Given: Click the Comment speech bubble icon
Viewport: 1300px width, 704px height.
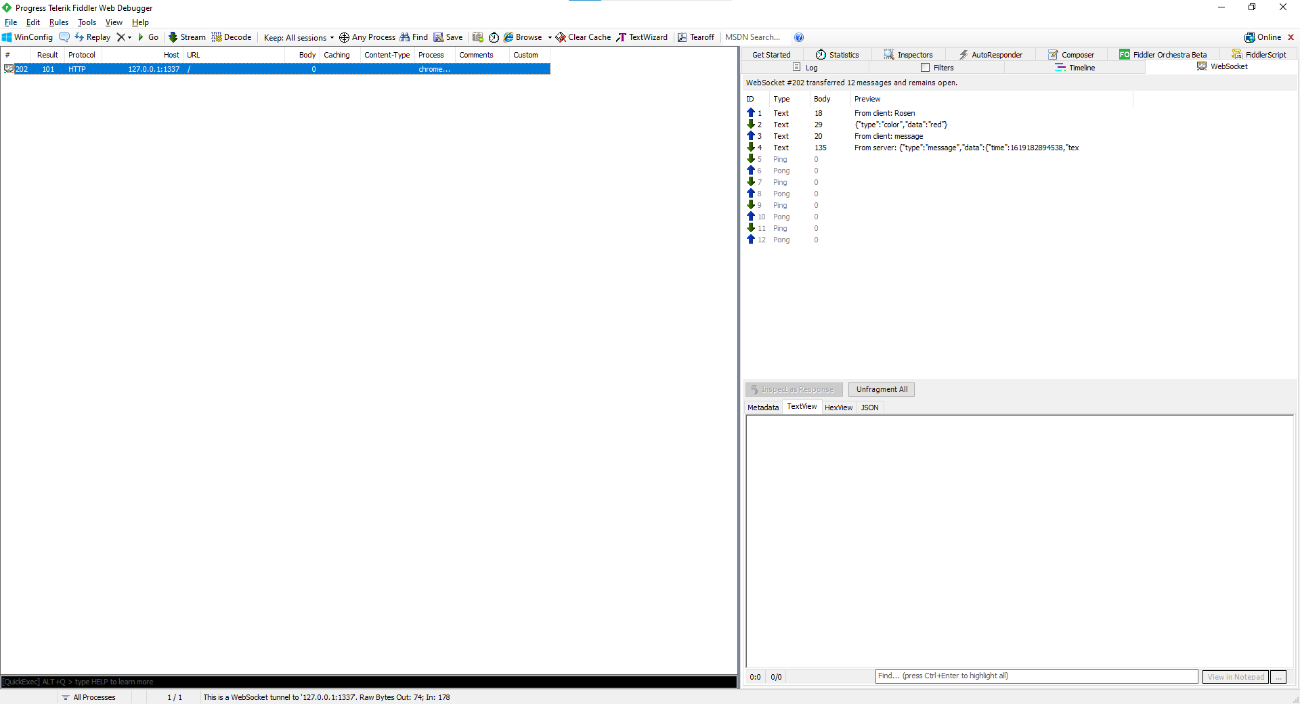Looking at the screenshot, I should [64, 37].
